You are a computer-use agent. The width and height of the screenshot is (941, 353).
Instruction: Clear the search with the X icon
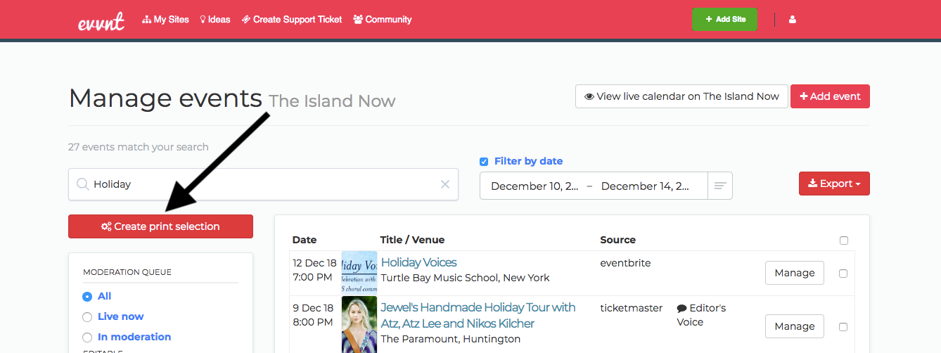pyautogui.click(x=445, y=184)
